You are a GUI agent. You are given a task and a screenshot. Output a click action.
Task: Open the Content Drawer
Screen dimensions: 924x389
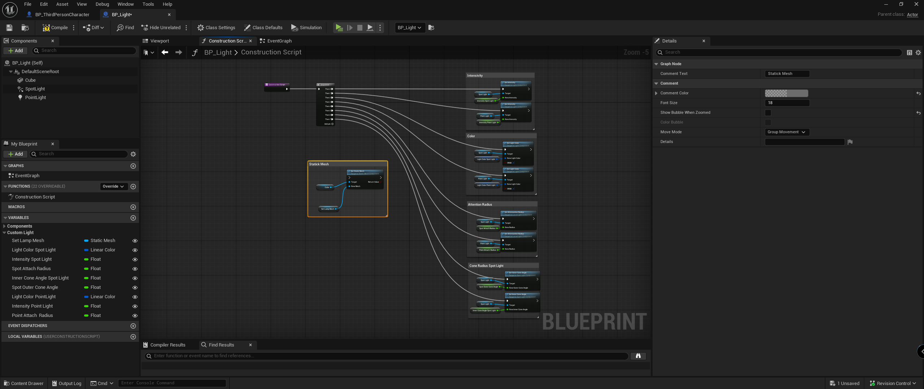tap(23, 383)
